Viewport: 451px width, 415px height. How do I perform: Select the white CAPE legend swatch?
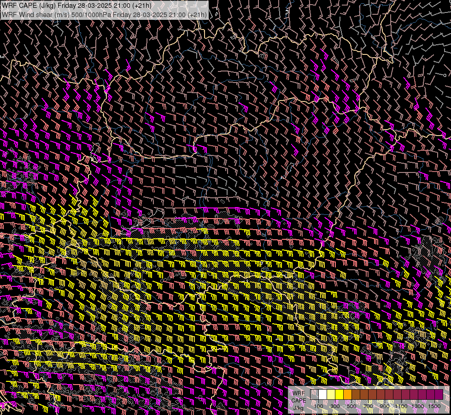(x=323, y=395)
